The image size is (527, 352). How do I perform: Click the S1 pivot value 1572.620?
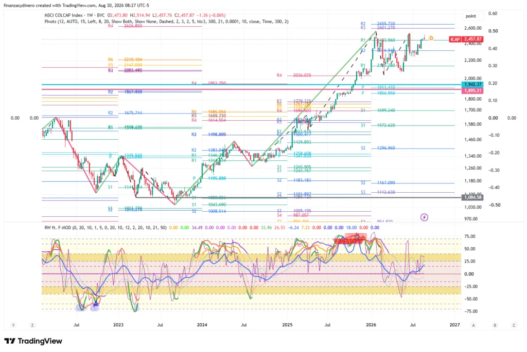tap(386, 125)
